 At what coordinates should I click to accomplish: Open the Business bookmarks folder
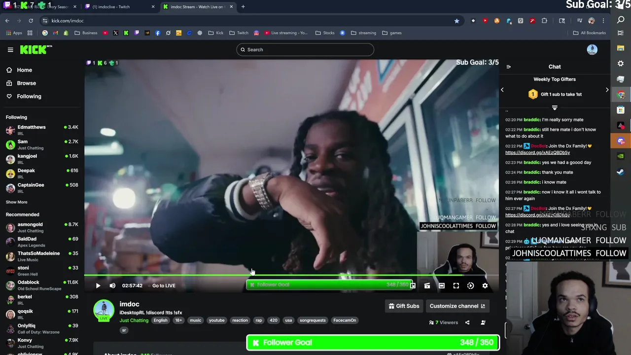pos(86,33)
